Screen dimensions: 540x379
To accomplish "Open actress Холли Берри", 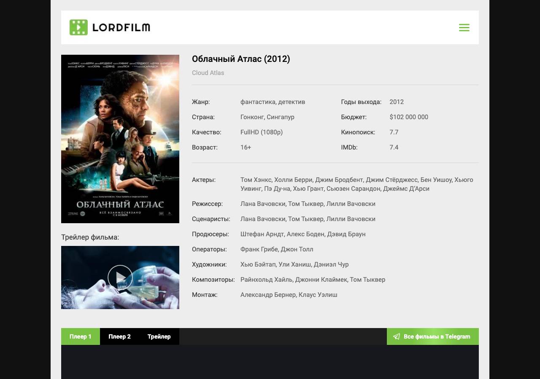I will (294, 180).
